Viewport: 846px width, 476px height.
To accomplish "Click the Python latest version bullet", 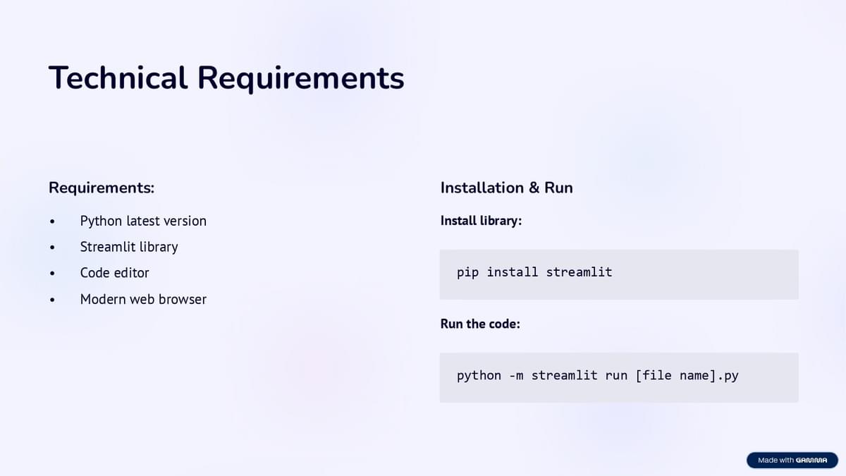I will pos(143,221).
